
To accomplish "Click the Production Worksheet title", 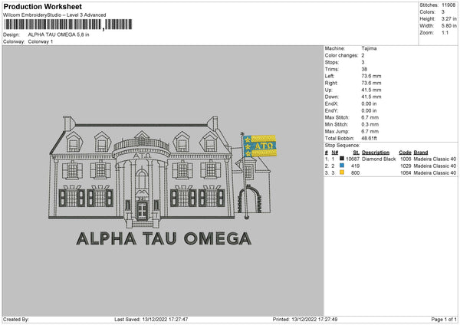I will (42, 6).
